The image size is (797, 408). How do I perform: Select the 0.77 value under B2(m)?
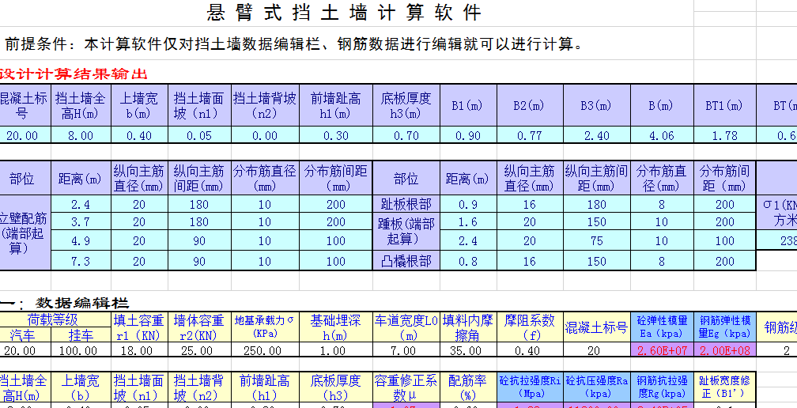click(530, 135)
